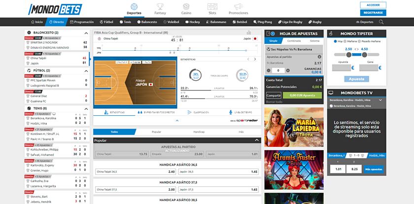Switch to Handicap markets tab

click(199, 132)
